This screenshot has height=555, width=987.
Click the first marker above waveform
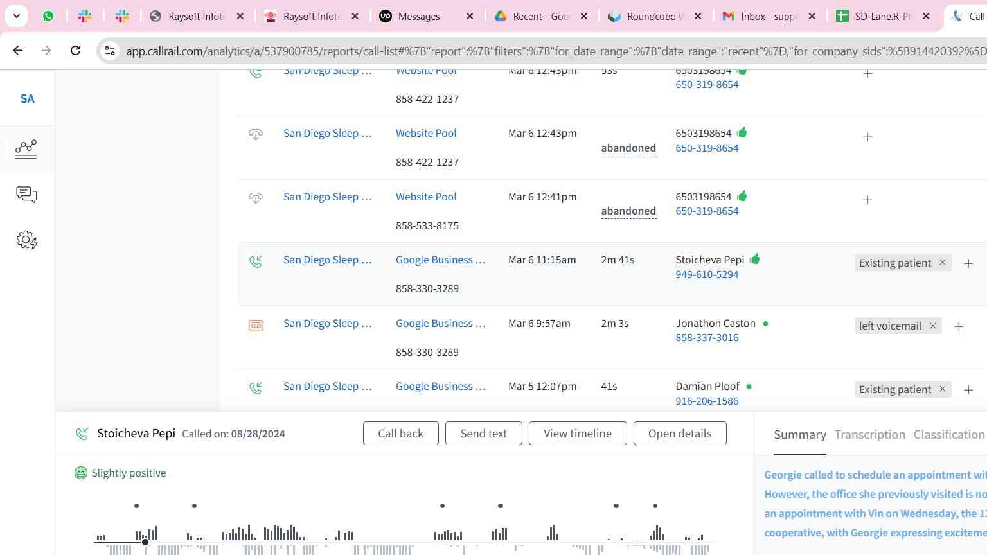136,506
